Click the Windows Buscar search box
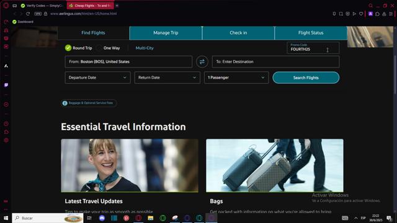Viewport: 397px width, 223px height. [x=48, y=218]
